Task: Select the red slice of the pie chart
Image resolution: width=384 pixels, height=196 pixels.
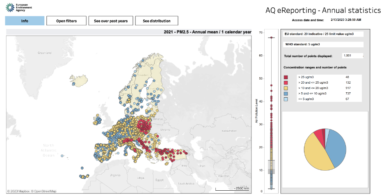Action: [x=318, y=134]
